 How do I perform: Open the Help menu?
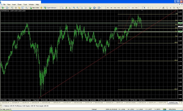point(37,5)
